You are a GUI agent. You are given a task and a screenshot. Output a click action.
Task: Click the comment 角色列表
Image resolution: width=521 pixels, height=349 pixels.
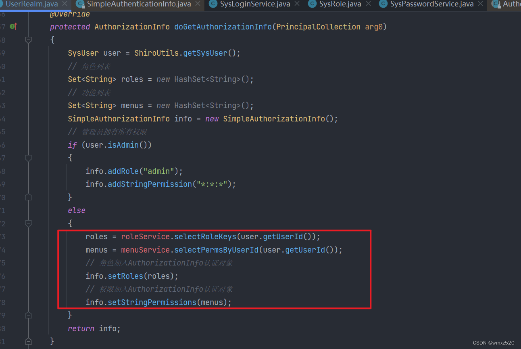pos(89,66)
